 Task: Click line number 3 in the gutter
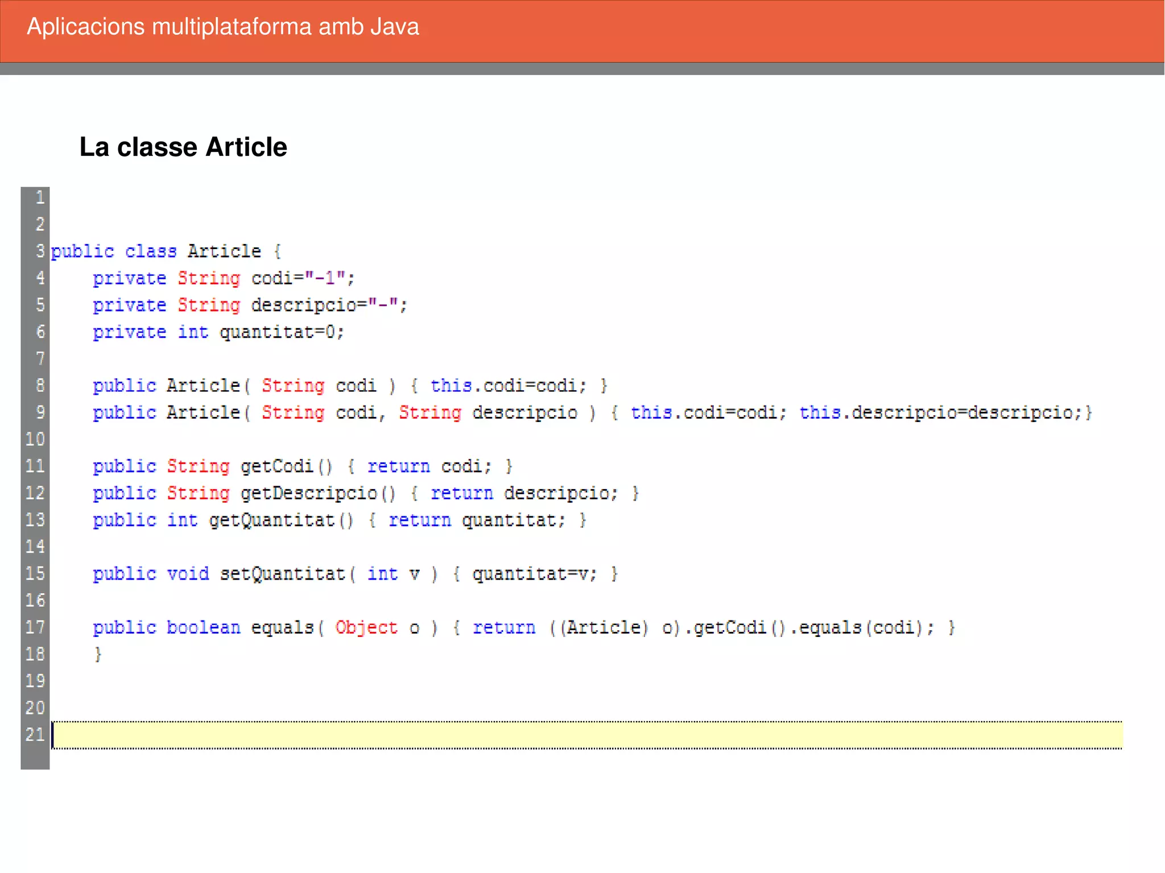[40, 251]
